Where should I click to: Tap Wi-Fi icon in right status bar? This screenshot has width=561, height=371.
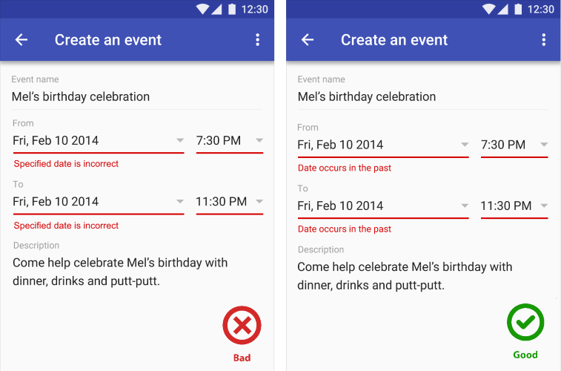[488, 10]
